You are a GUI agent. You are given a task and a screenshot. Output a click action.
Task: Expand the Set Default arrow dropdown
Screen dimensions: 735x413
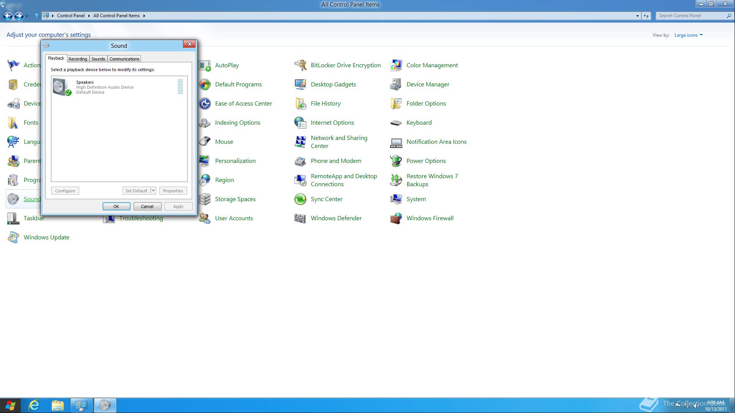153,191
